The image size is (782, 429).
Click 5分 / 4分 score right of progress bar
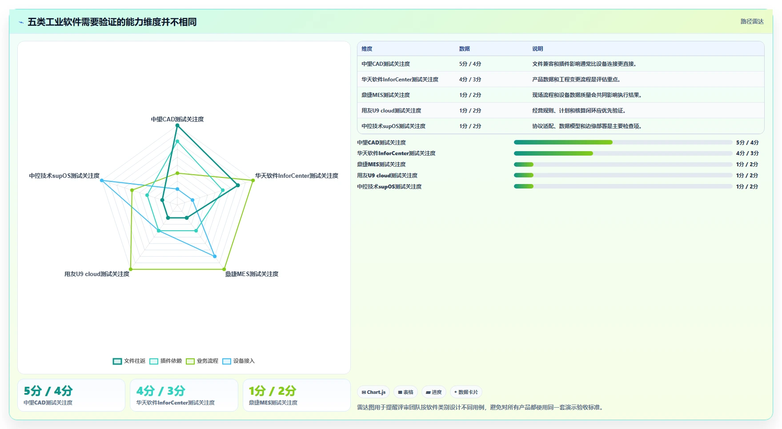[x=747, y=143]
